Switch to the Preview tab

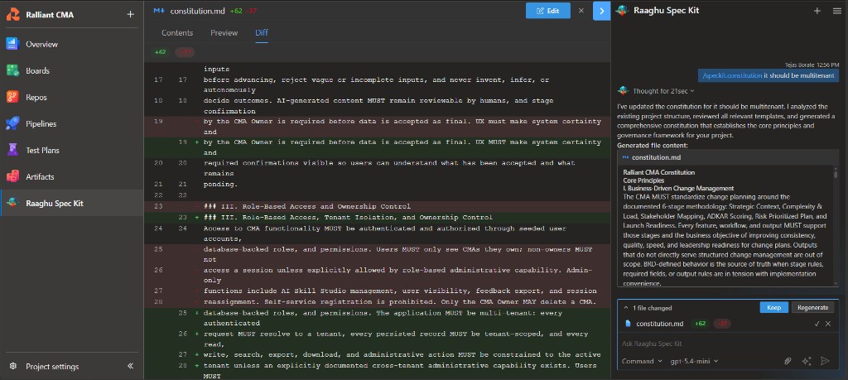click(224, 33)
